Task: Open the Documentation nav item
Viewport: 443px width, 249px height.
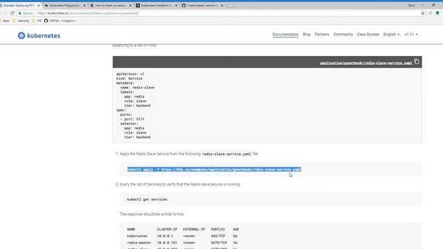Action: pyautogui.click(x=285, y=35)
